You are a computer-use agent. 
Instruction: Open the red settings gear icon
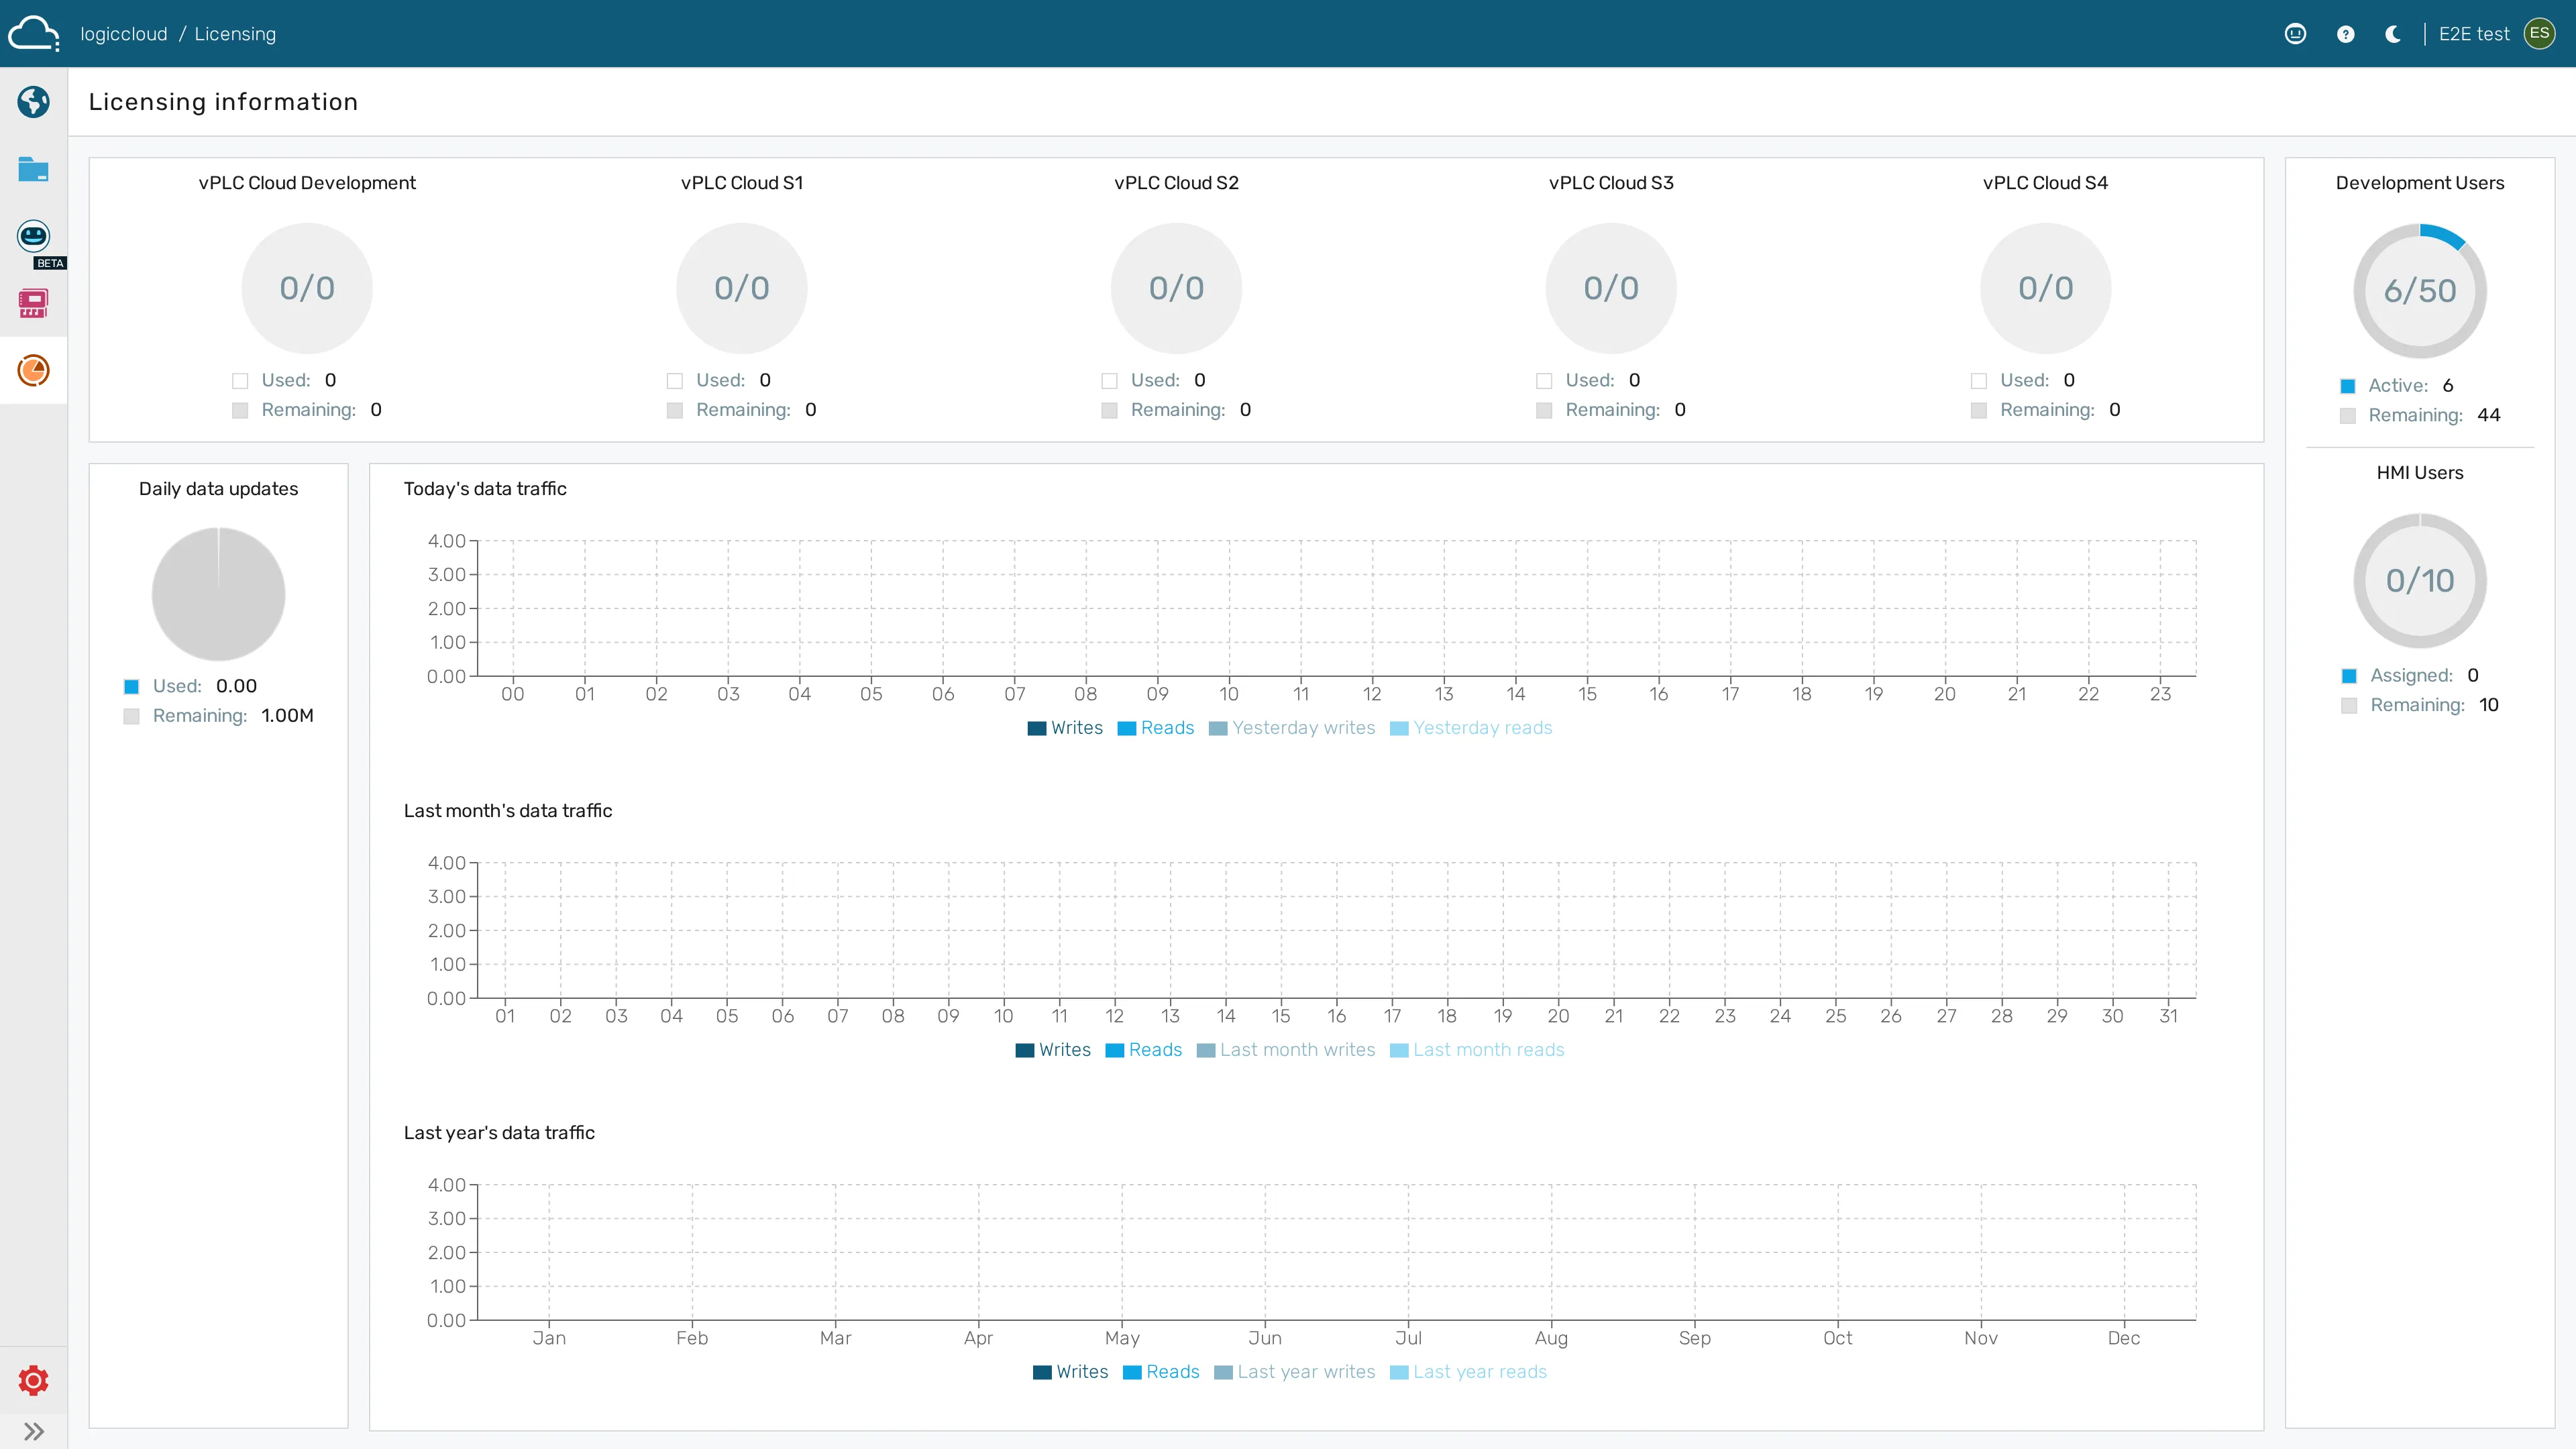pos(33,1380)
